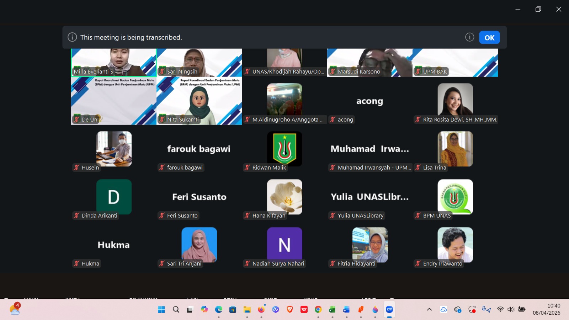Select Milla Evelianti S video tile

[x=114, y=63]
